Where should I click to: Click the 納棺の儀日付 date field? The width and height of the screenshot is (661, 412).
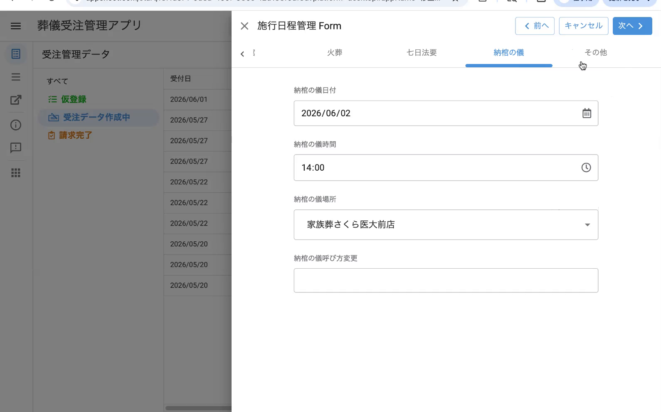tap(446, 113)
